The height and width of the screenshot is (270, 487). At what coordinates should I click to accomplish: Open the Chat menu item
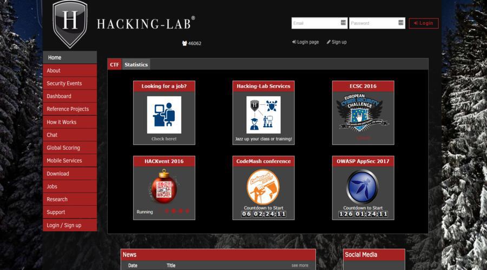click(70, 135)
